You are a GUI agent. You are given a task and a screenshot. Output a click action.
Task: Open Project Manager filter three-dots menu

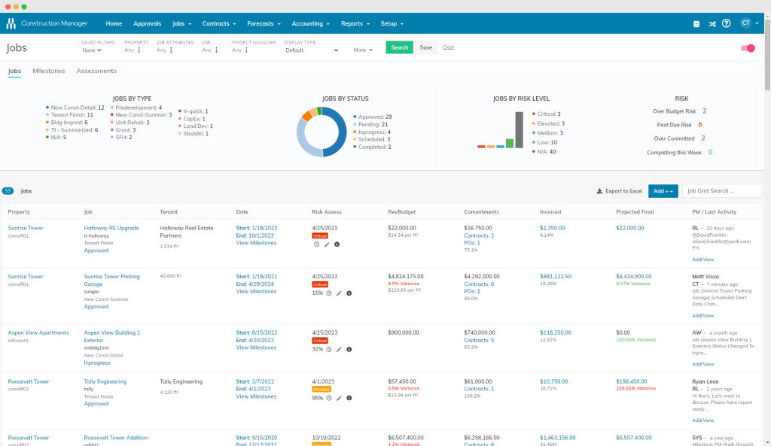[246, 50]
